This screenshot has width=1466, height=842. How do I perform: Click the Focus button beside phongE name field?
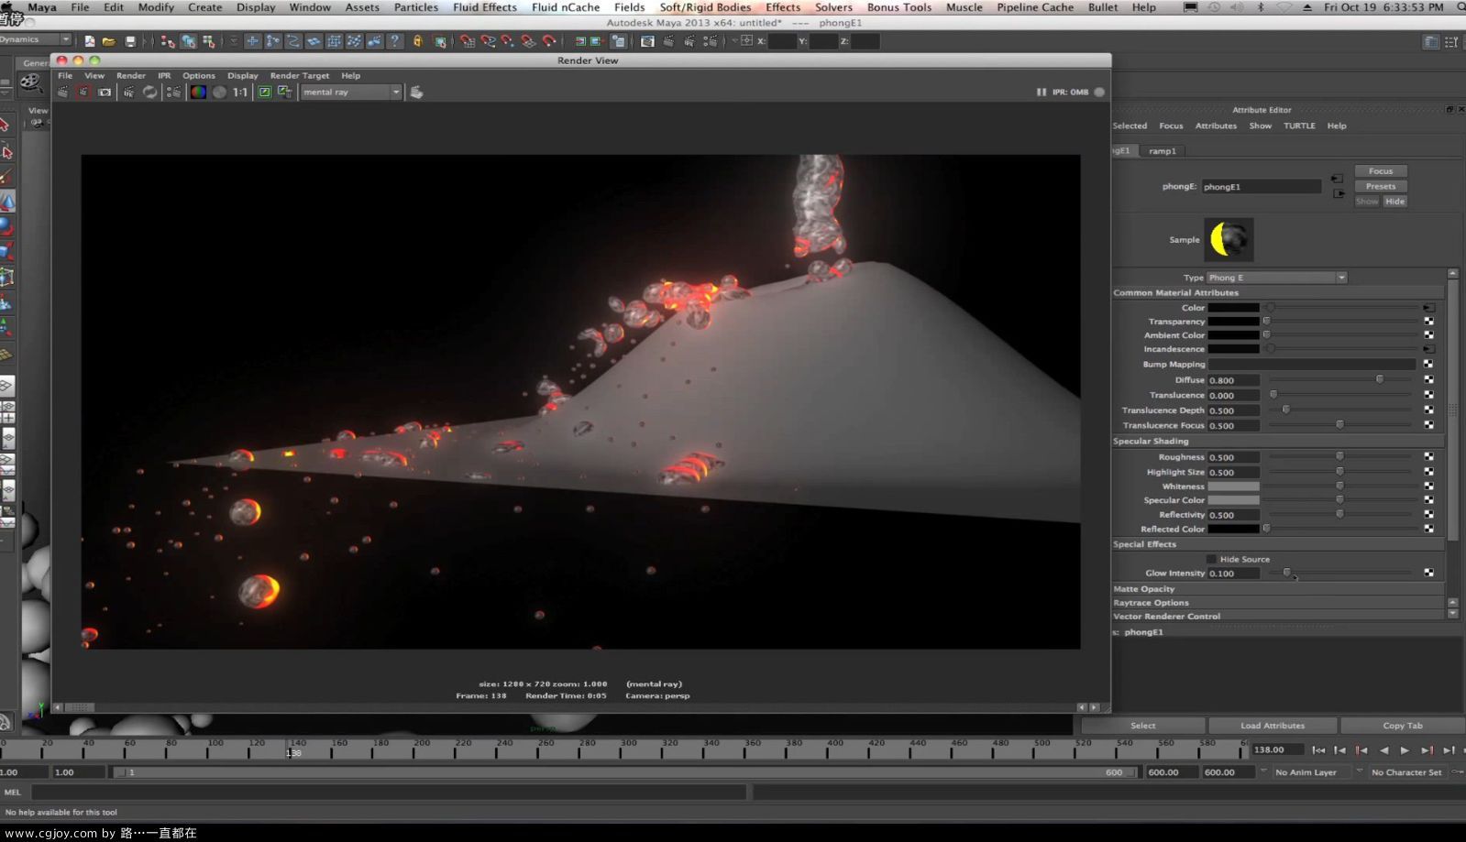coord(1381,171)
